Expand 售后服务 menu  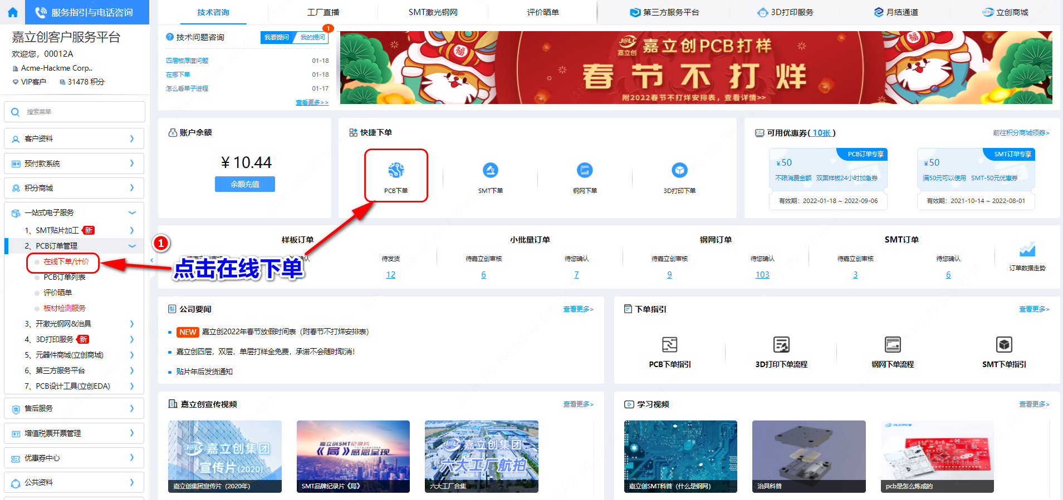pyautogui.click(x=74, y=408)
